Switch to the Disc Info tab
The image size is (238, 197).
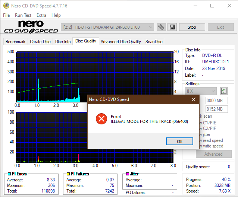click(63, 42)
